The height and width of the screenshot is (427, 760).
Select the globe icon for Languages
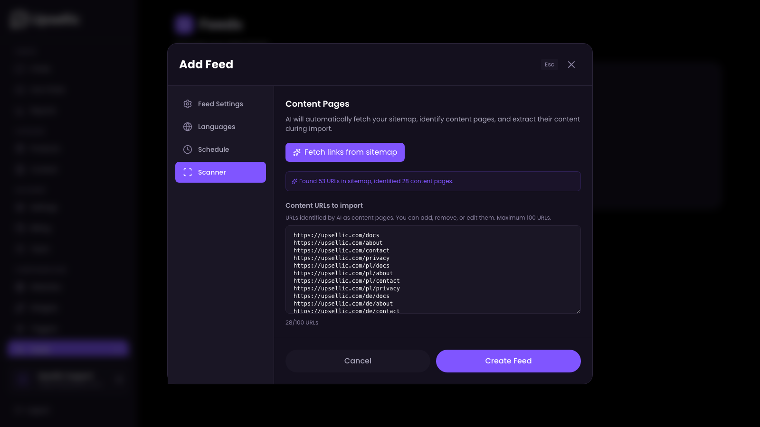click(x=188, y=127)
